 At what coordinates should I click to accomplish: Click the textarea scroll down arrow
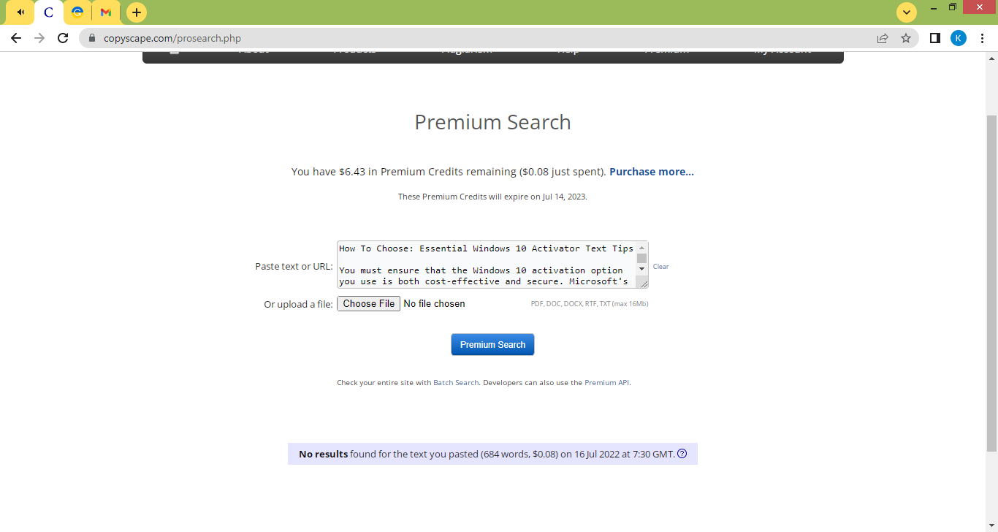[x=642, y=270]
